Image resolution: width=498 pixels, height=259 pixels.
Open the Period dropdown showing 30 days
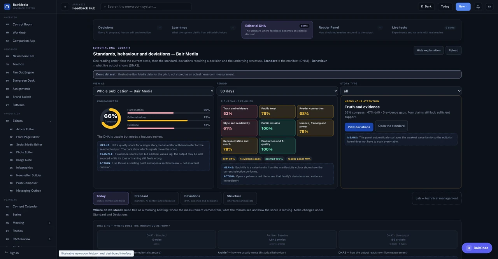[x=277, y=91]
